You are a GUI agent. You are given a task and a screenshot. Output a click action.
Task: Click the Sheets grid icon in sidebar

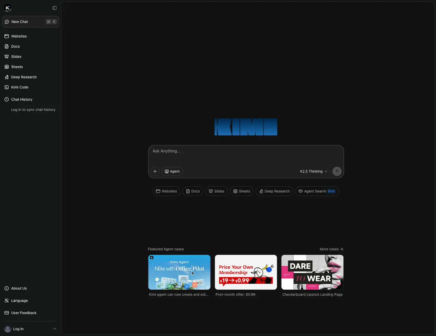(x=7, y=67)
